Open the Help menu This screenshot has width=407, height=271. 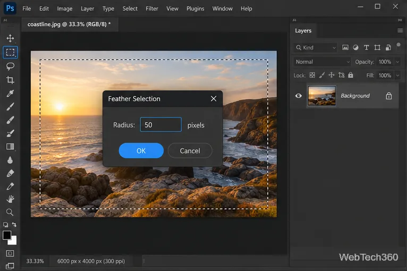(246, 9)
